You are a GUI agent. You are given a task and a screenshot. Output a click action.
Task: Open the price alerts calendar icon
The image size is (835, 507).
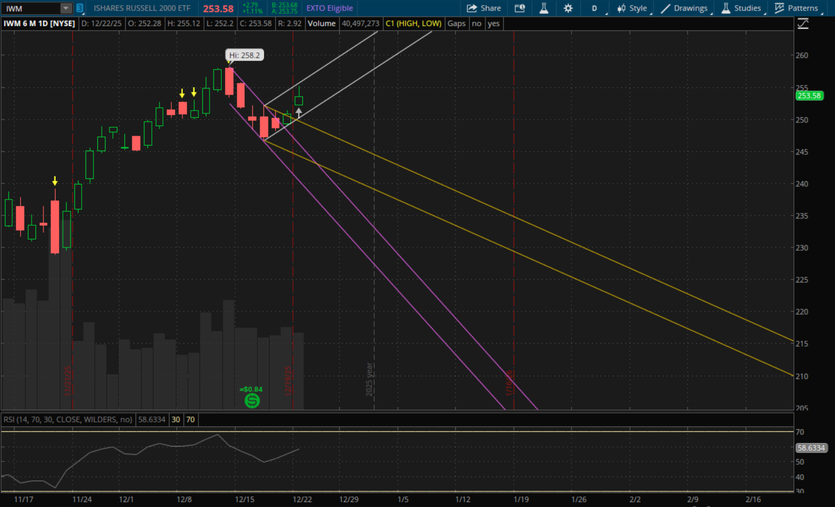coord(520,8)
